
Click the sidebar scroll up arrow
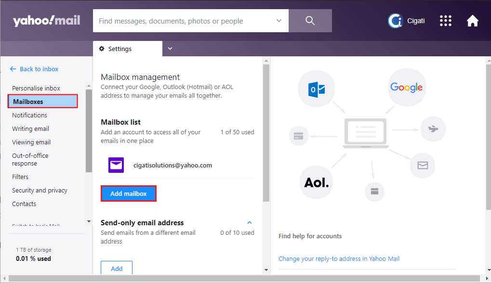coord(89,85)
